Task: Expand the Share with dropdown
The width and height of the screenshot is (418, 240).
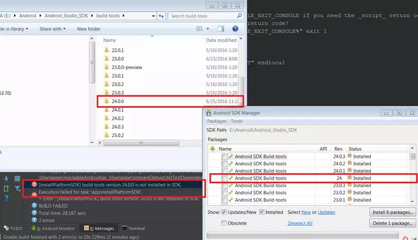Action: (53, 28)
